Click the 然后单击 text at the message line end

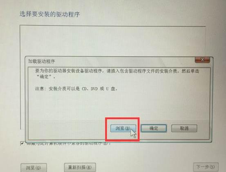pos(190,71)
